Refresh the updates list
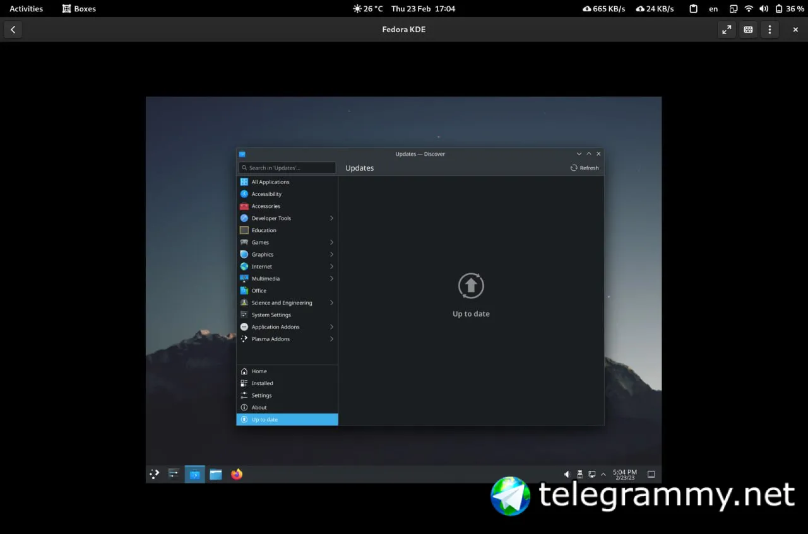The image size is (808, 534). pyautogui.click(x=585, y=168)
